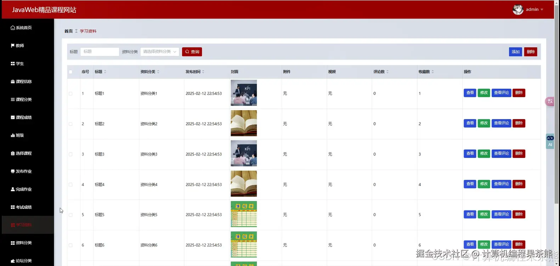Click the icon beside 发布作业
Image resolution: width=560 pixels, height=266 pixels.
point(13,171)
